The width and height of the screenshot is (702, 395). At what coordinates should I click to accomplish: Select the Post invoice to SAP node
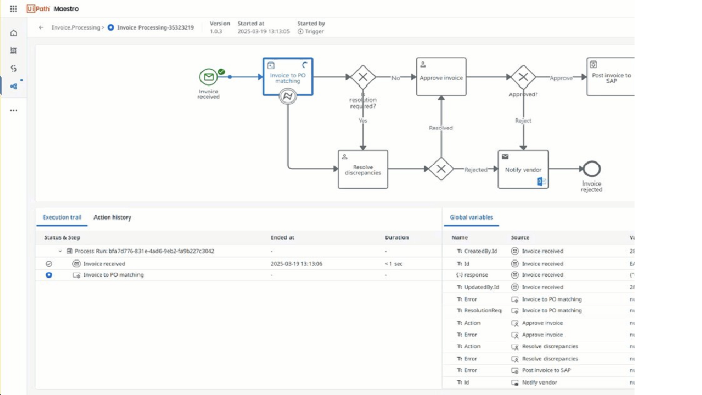click(610, 77)
